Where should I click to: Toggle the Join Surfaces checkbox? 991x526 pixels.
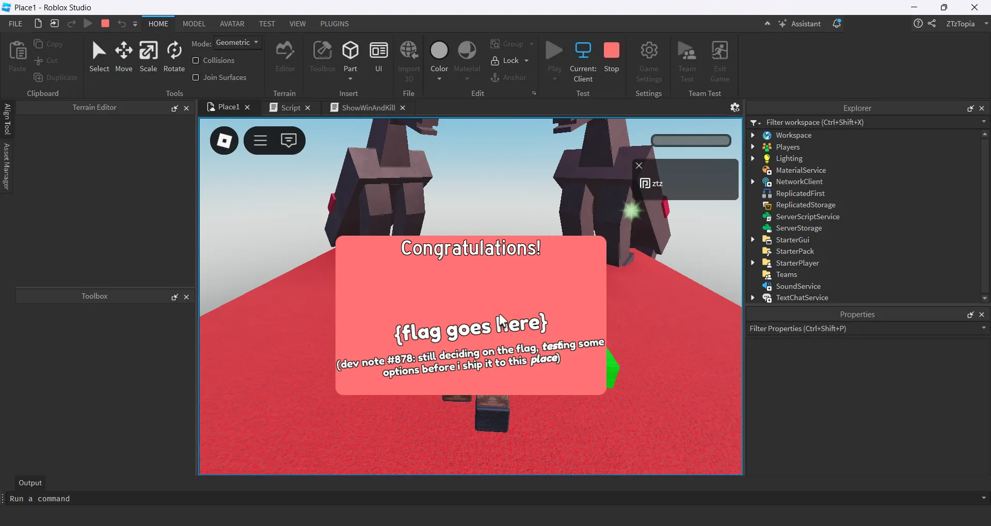[196, 77]
